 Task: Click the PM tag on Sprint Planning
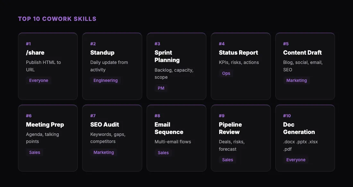(161, 88)
